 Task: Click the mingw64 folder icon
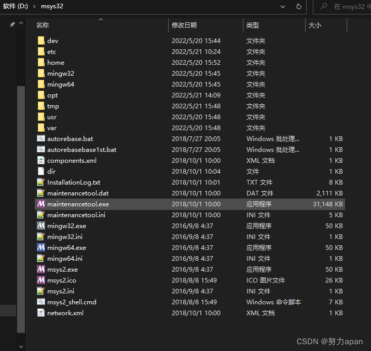(x=41, y=84)
